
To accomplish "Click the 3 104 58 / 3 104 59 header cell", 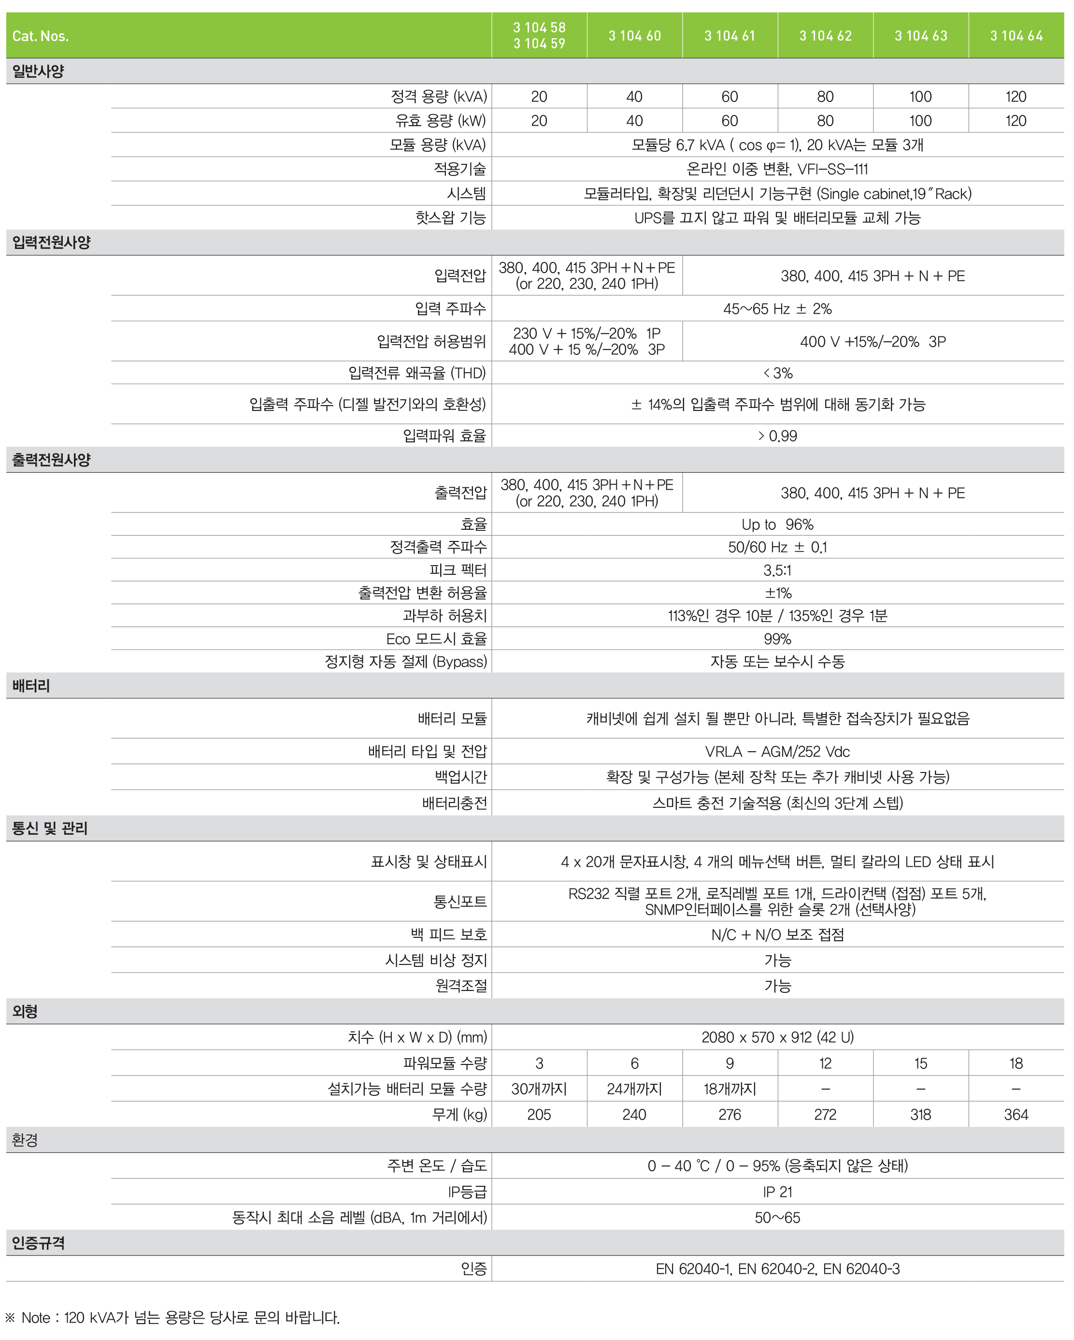I will click(x=539, y=35).
